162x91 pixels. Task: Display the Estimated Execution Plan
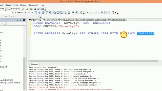[x=36, y=13]
